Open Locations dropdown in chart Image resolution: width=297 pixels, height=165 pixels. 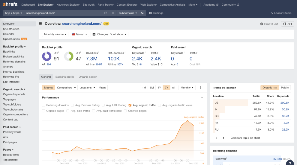click(87, 88)
